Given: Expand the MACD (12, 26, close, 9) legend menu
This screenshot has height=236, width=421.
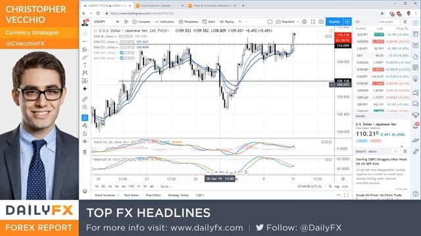Looking at the screenshot, I should pos(128,142).
